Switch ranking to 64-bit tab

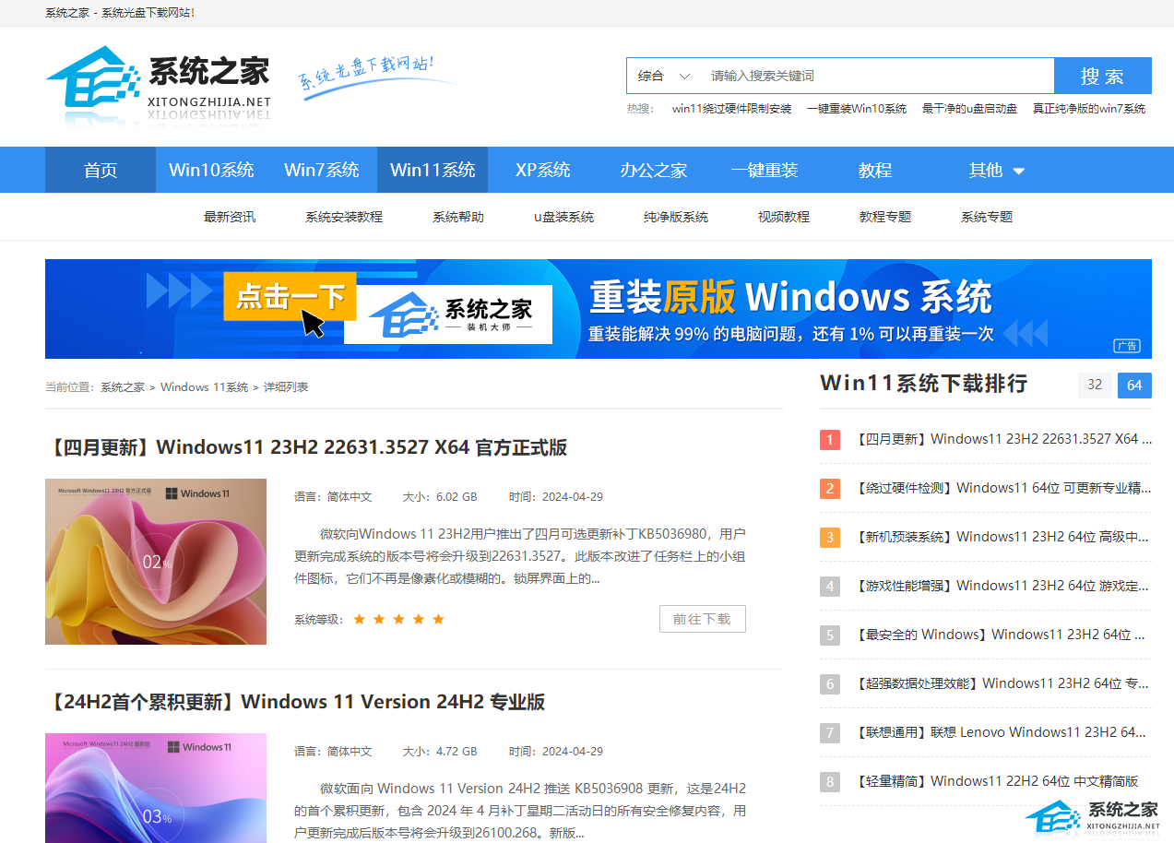coord(1134,386)
